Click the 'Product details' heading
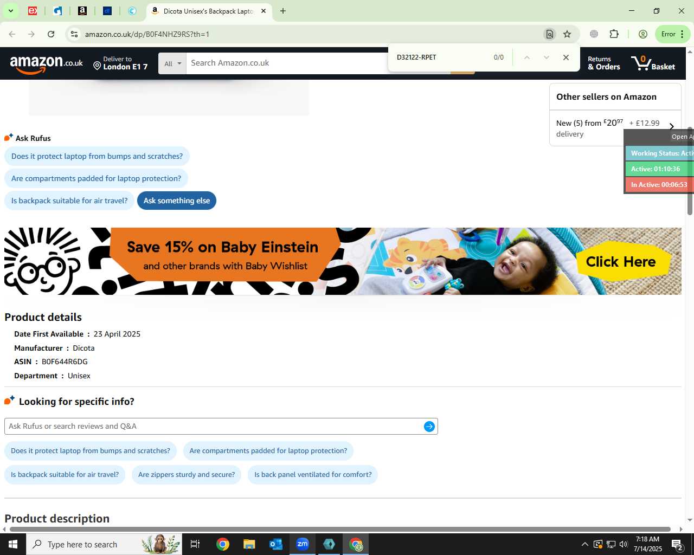The width and height of the screenshot is (694, 555). (43, 318)
